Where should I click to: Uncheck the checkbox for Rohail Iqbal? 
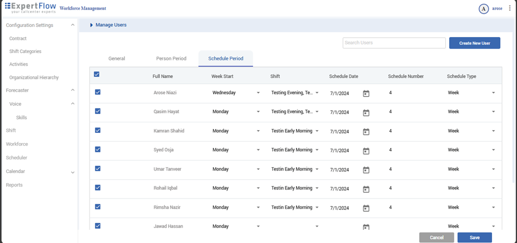coord(98,187)
